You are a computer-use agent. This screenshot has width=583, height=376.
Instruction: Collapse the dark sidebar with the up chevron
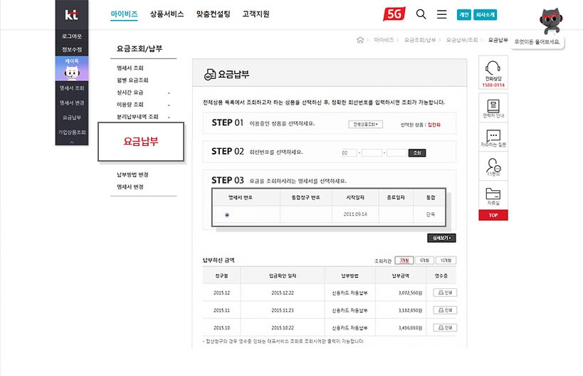(x=72, y=142)
